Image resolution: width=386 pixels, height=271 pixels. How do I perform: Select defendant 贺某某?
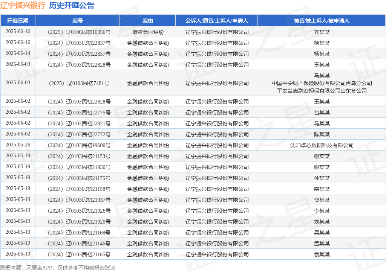point(322,200)
